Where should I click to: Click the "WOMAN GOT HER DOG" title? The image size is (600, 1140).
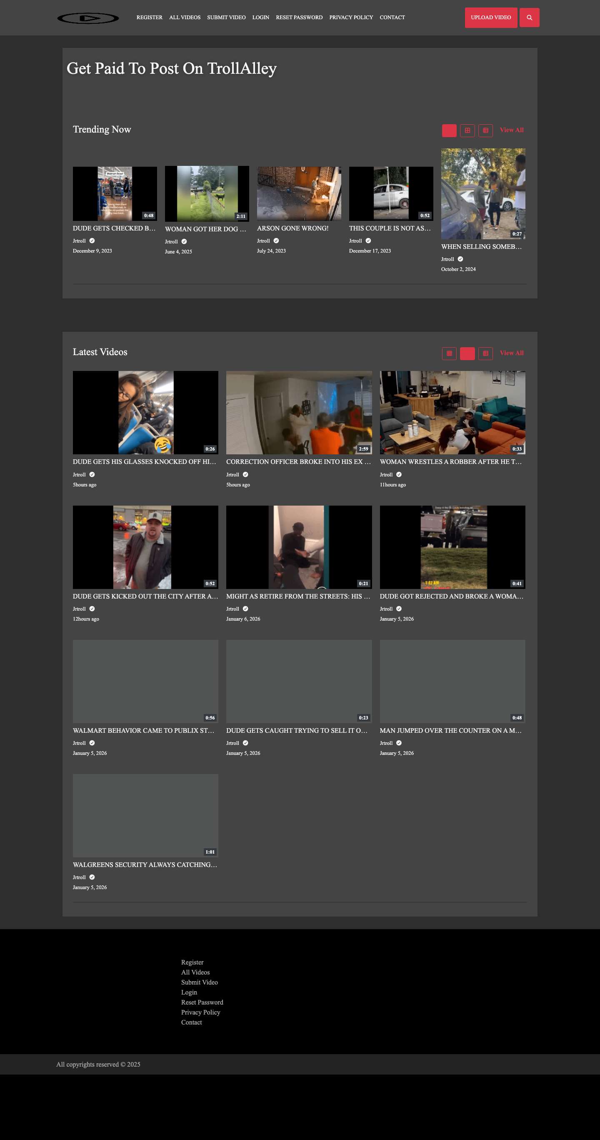[206, 229]
